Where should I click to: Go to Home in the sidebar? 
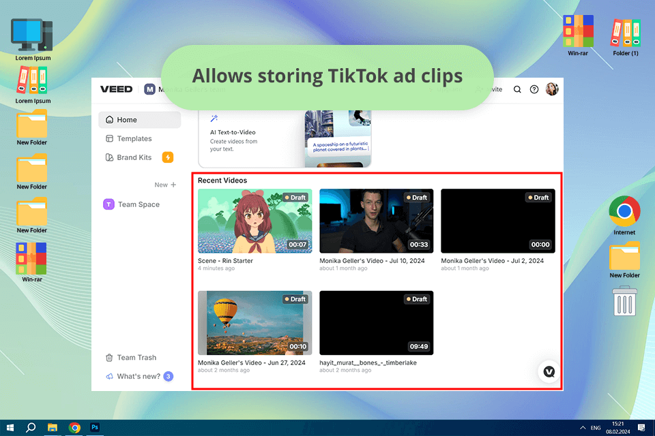[139, 120]
